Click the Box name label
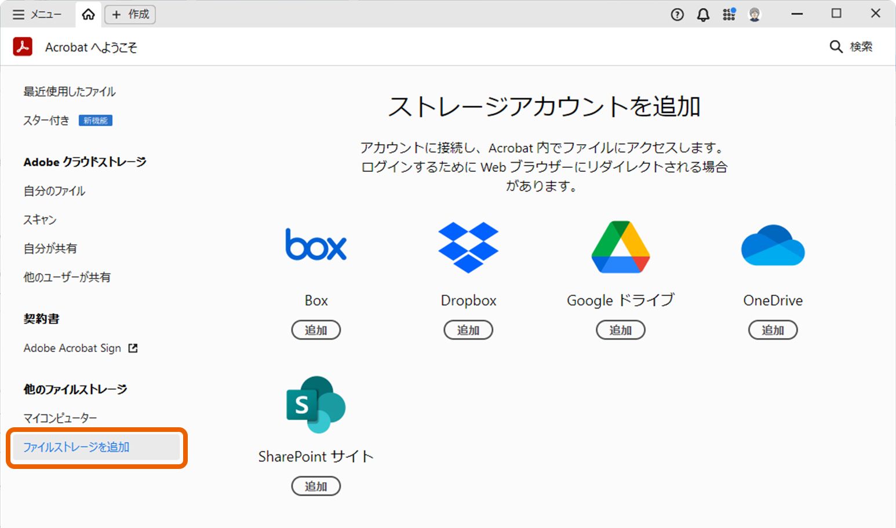Image resolution: width=896 pixels, height=528 pixels. (x=316, y=300)
